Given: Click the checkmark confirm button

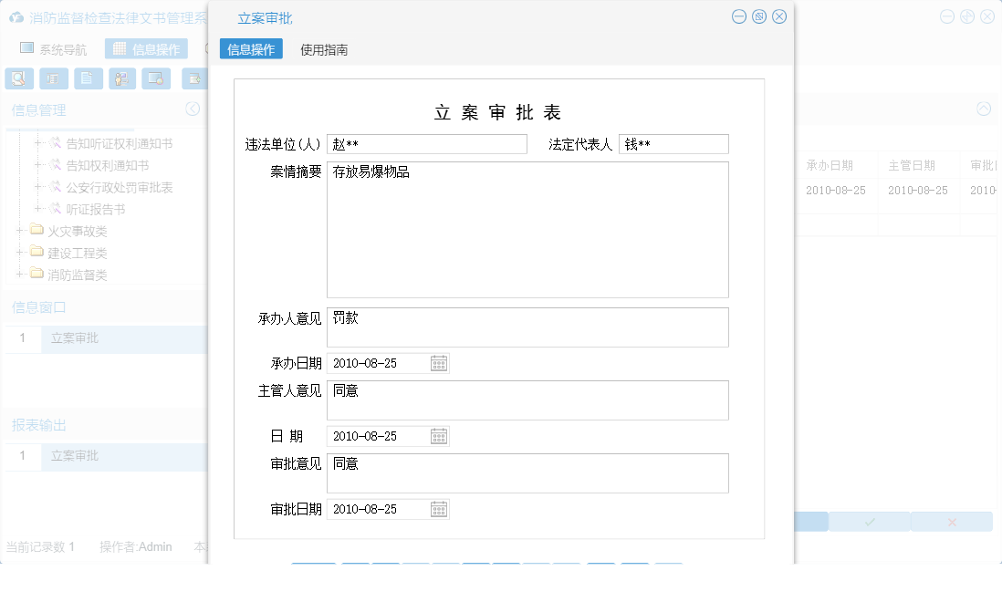Looking at the screenshot, I should (x=869, y=521).
